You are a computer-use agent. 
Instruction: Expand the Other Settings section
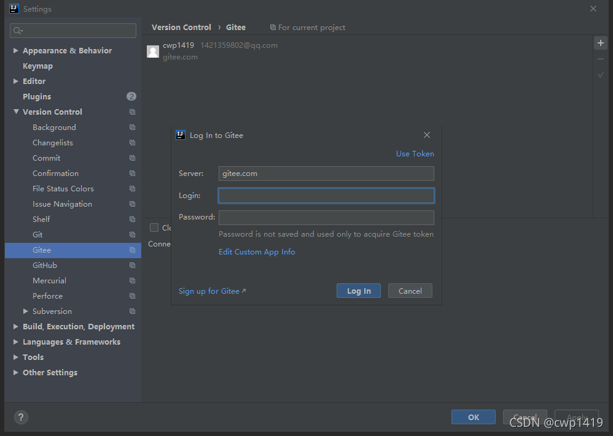coord(15,372)
